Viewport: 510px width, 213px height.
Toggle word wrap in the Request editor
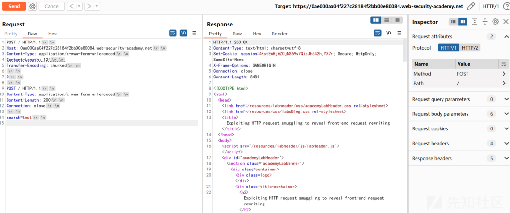173,33
